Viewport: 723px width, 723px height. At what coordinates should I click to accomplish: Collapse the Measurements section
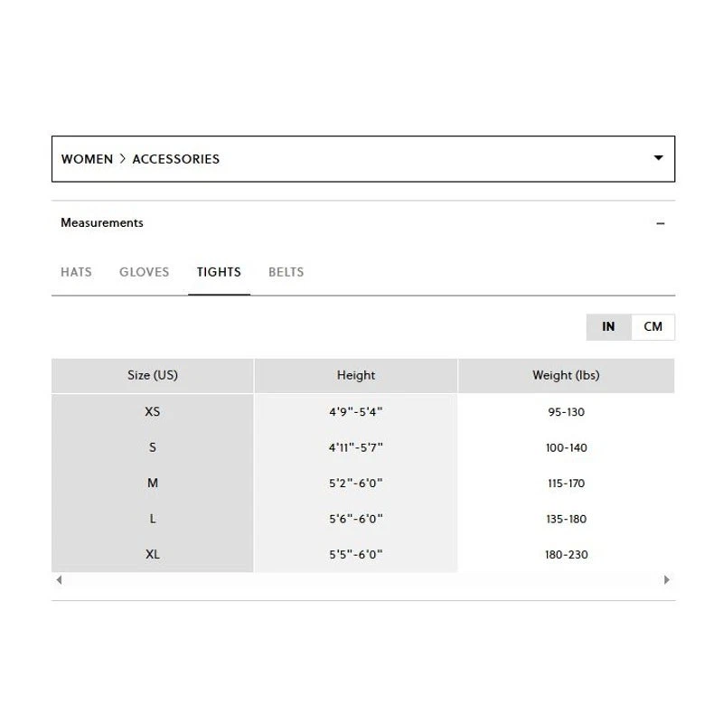[x=661, y=222]
